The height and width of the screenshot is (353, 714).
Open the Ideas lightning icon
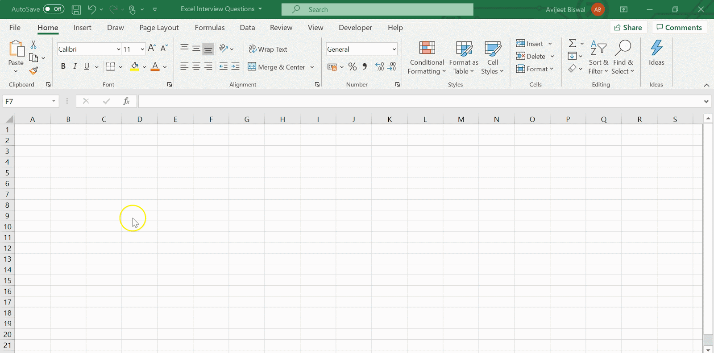click(x=656, y=48)
